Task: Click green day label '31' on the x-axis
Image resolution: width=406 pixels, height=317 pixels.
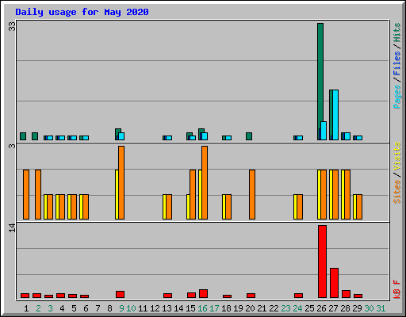Action: [381, 308]
